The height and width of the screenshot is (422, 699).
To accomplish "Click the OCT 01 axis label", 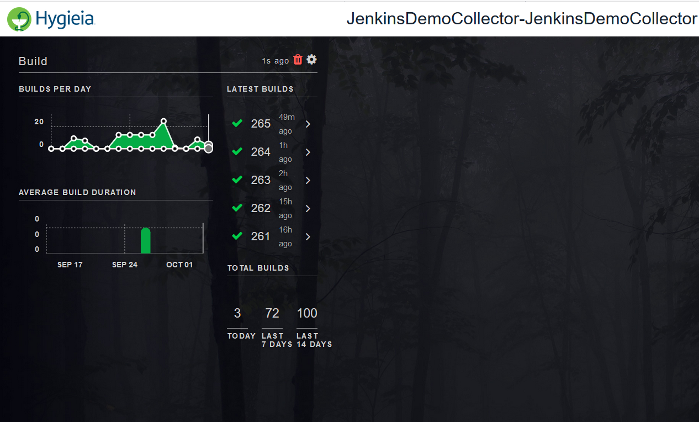I will (x=179, y=265).
